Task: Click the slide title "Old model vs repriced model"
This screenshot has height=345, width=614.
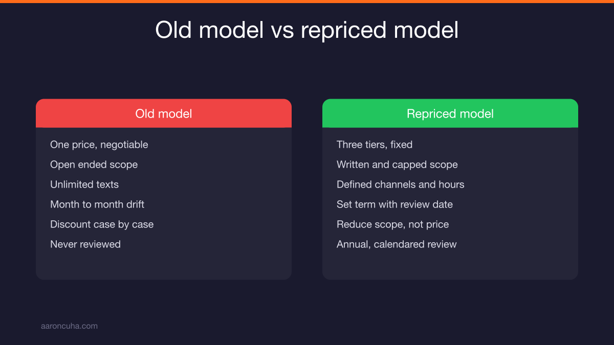Action: tap(307, 30)
